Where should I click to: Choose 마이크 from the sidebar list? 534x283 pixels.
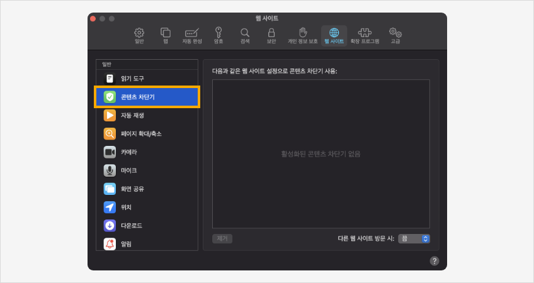point(146,170)
